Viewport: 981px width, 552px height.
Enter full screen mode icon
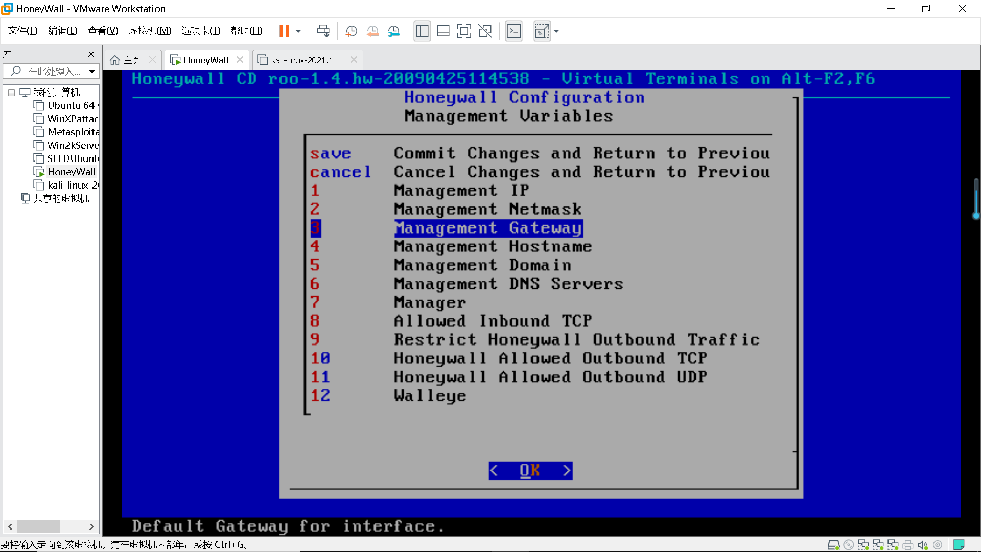464,31
